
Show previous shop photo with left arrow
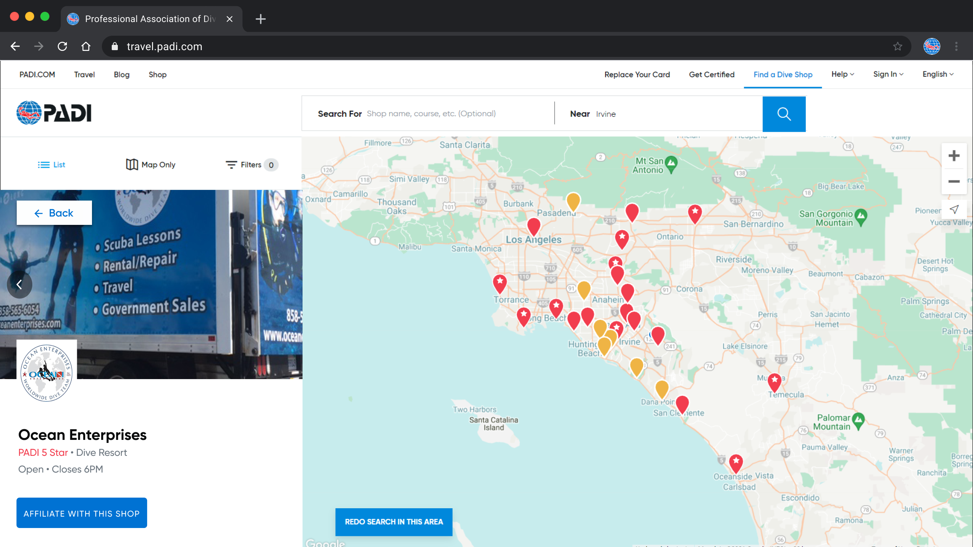click(19, 284)
